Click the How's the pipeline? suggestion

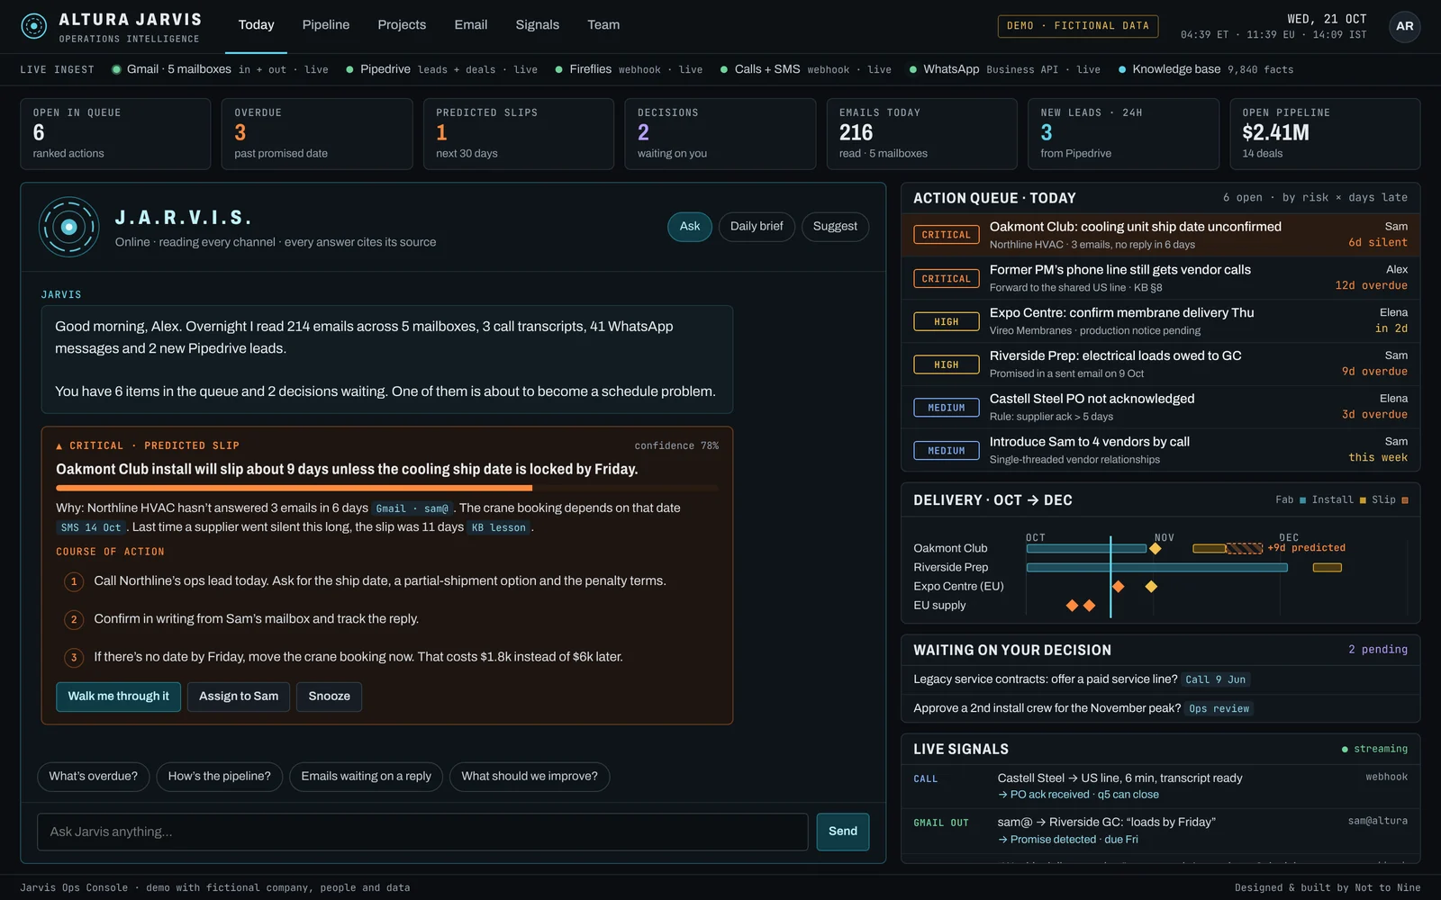[x=220, y=777]
